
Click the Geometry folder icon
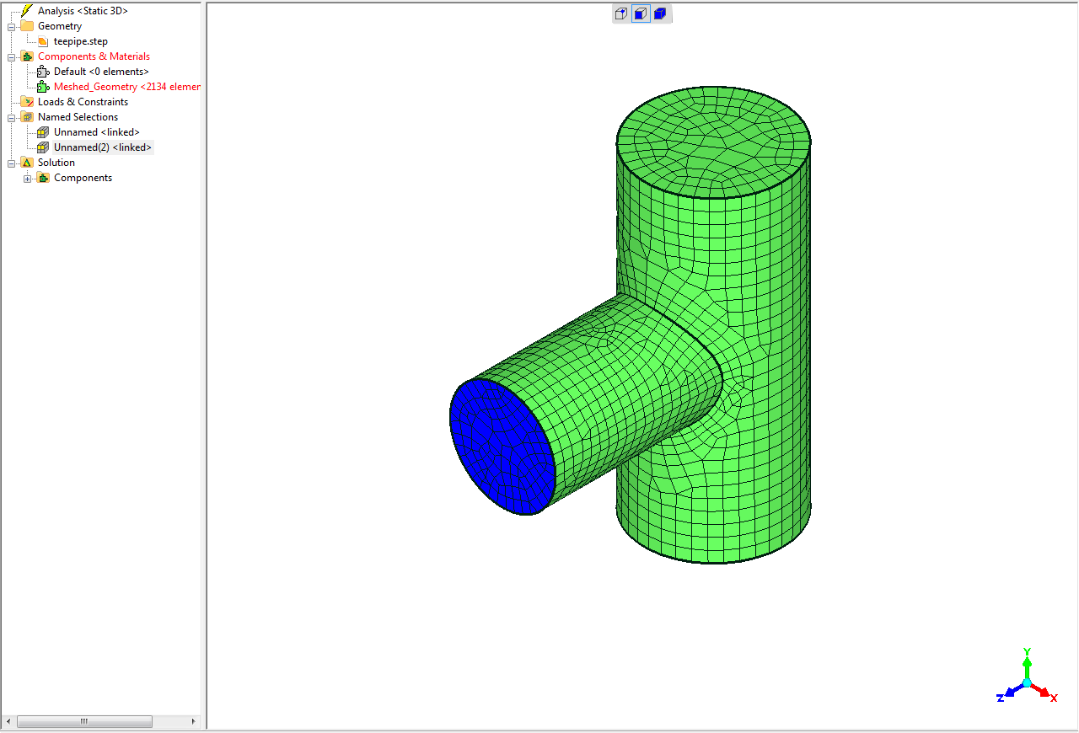pyautogui.click(x=27, y=26)
